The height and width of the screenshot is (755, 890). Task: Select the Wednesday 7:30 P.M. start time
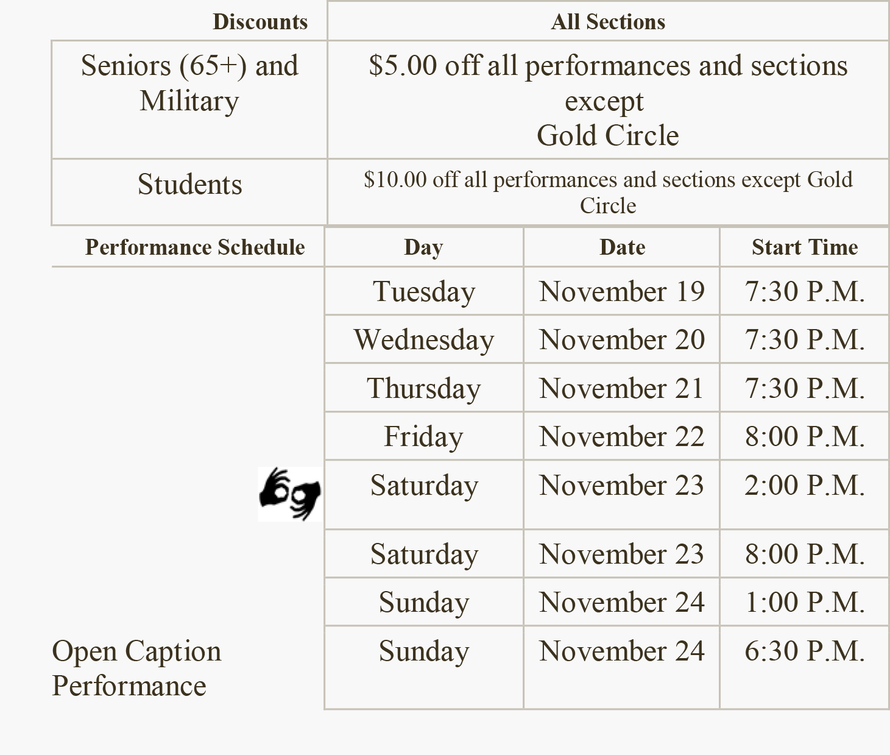coord(804,339)
